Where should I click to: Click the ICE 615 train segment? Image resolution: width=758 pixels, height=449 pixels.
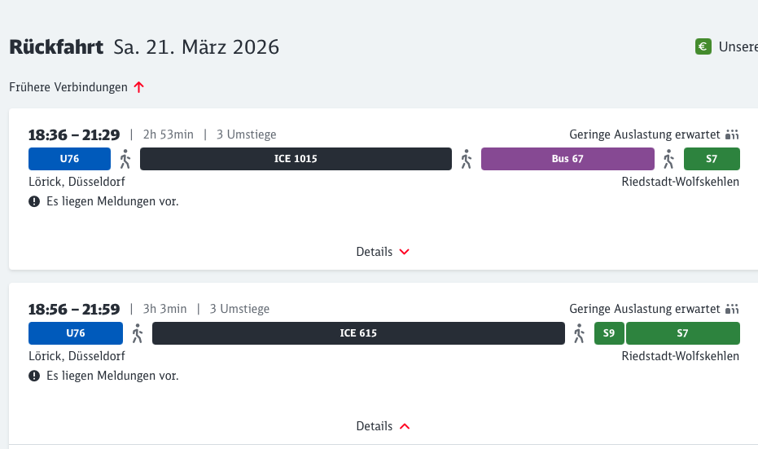(358, 333)
